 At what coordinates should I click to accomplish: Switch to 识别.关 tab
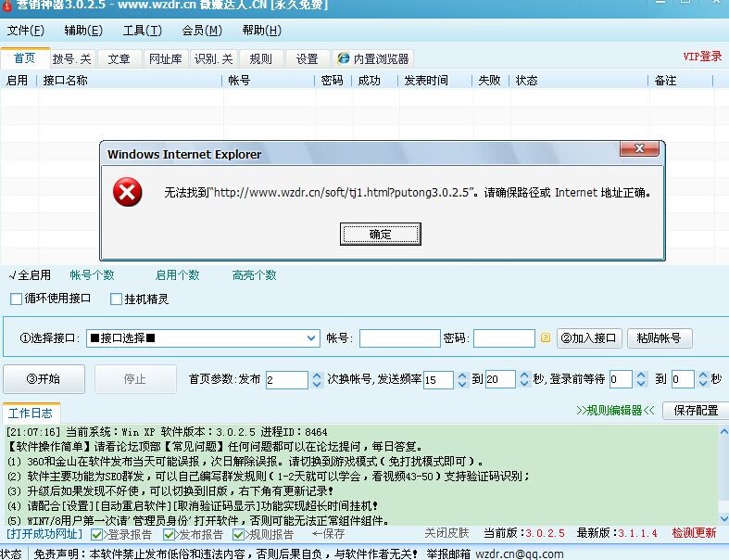click(x=213, y=59)
